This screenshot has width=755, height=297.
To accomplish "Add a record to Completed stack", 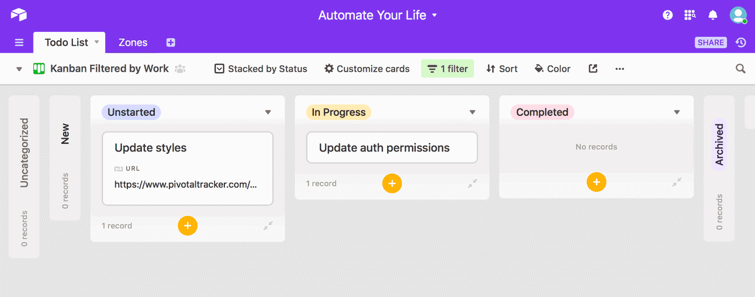I will pos(596,182).
